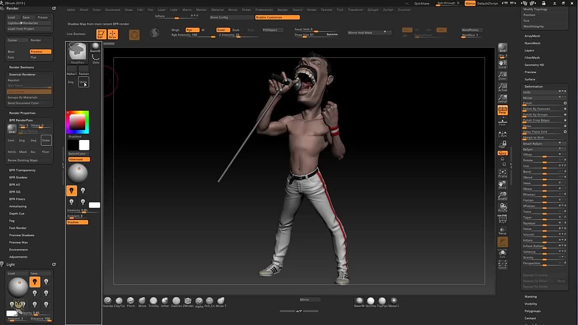
Task: Activate the Draw mode button
Action: click(x=112, y=34)
